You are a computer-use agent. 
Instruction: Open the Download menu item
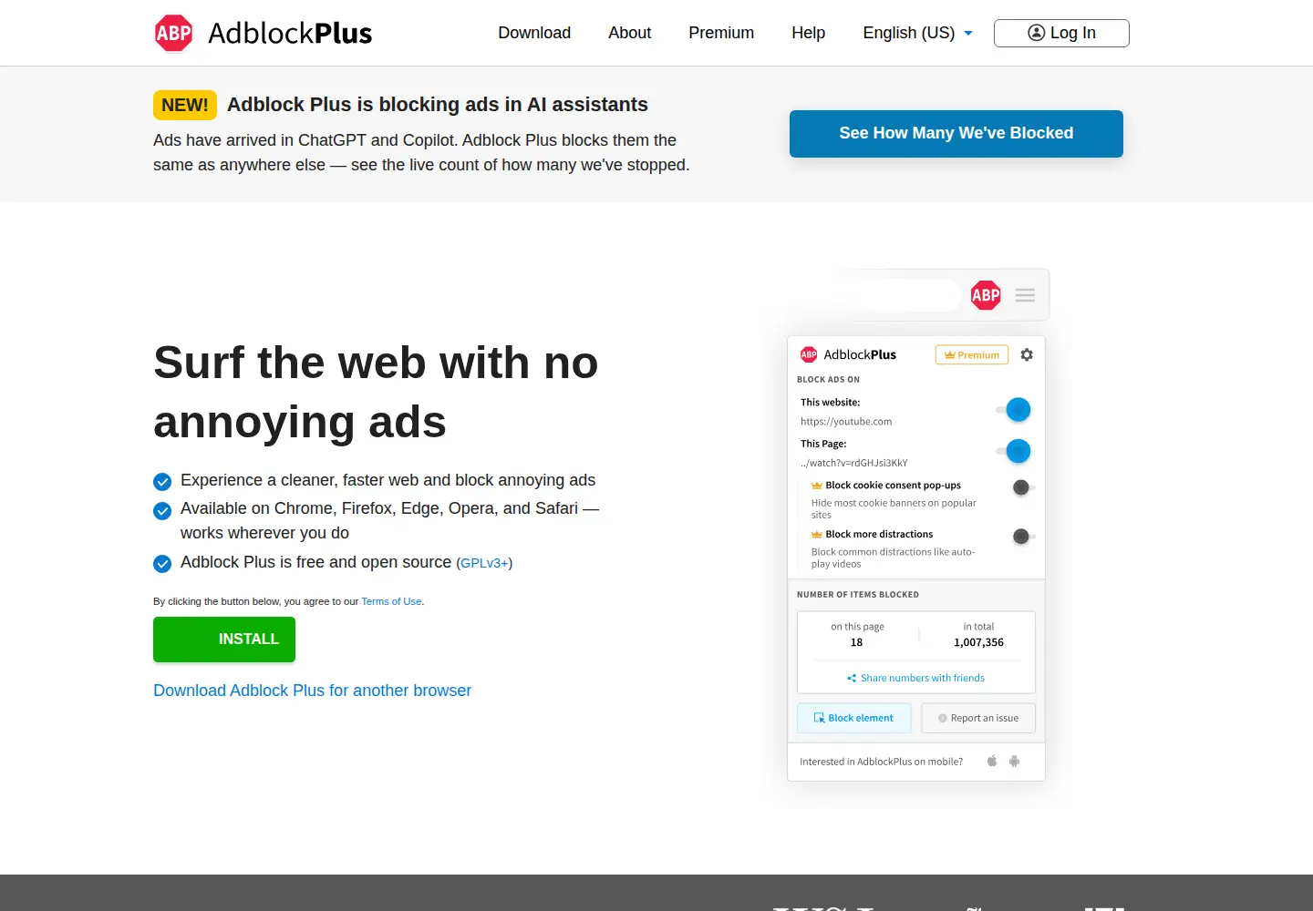click(x=534, y=33)
